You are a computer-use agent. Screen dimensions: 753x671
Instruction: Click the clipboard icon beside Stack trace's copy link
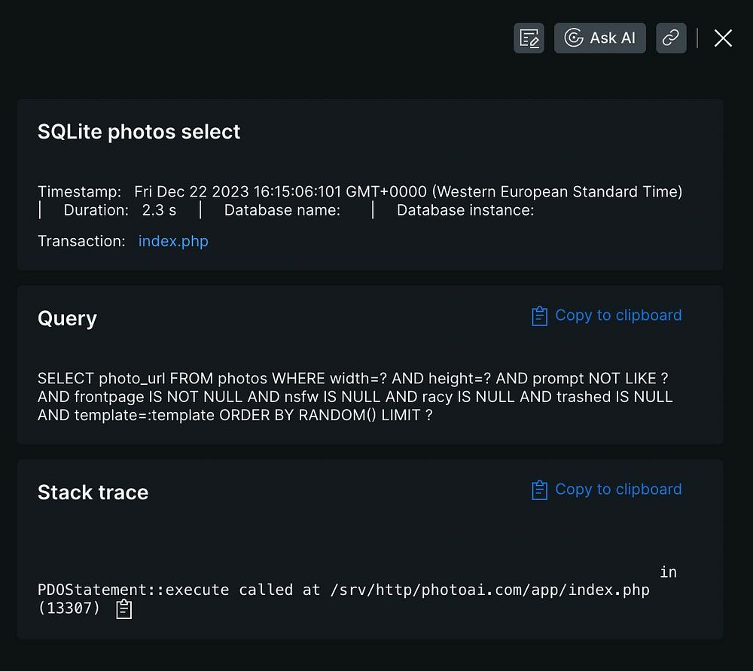tap(539, 490)
